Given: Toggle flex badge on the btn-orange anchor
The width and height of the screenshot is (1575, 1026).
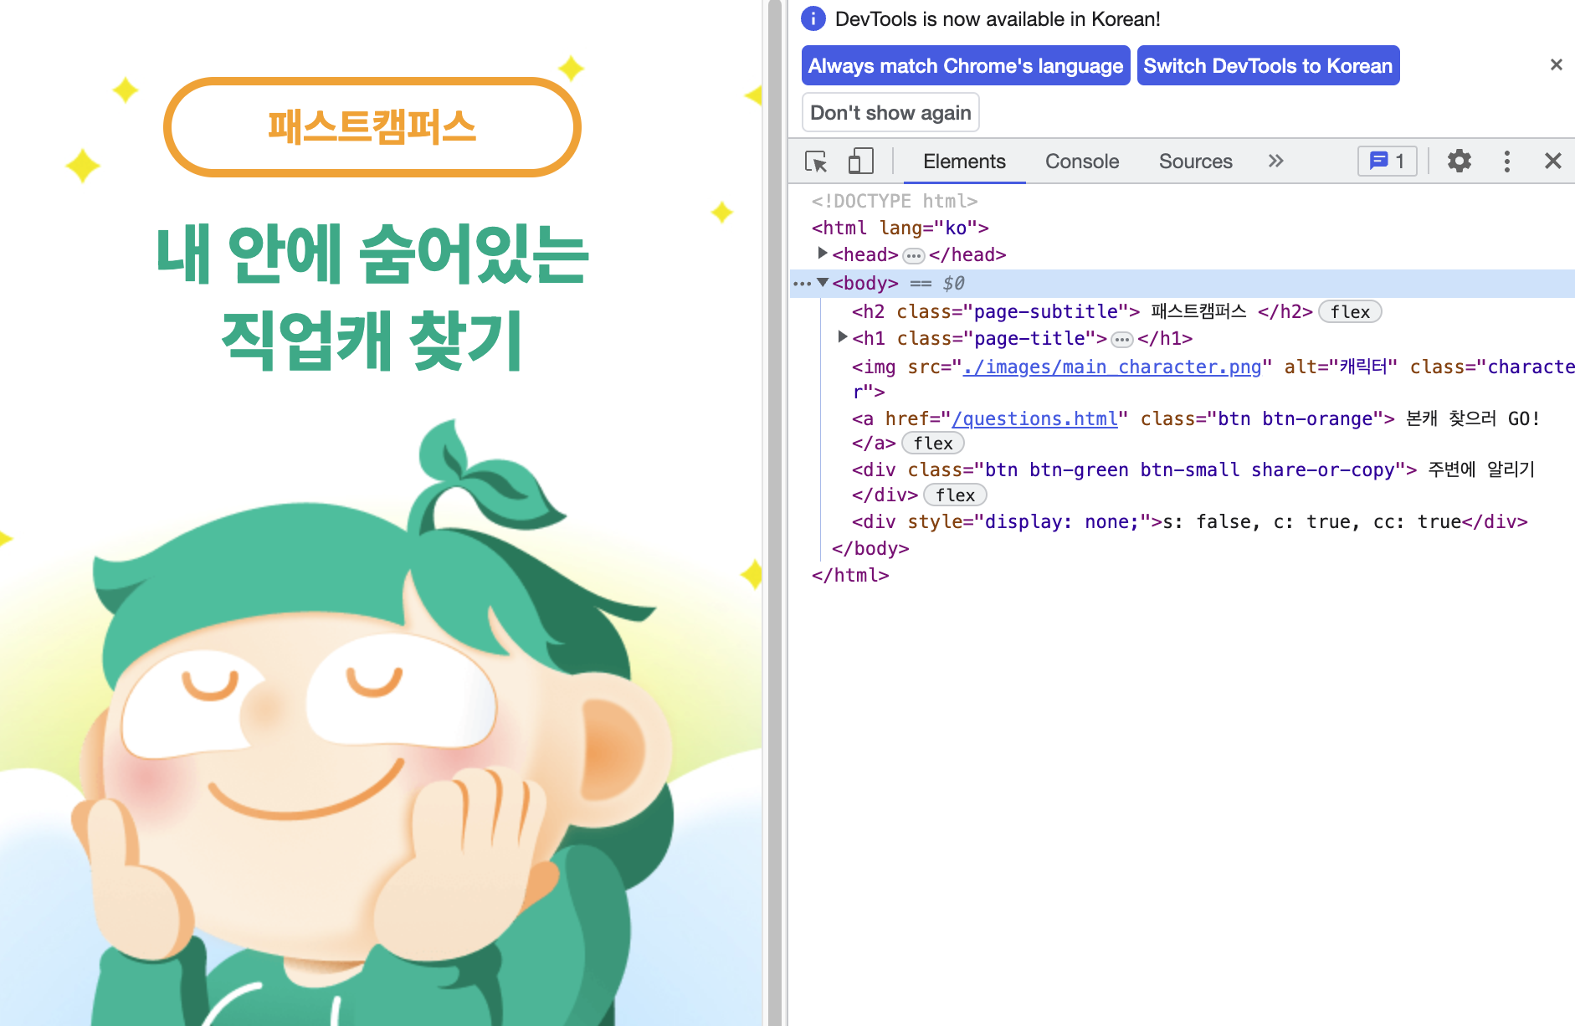Looking at the screenshot, I should click(x=932, y=444).
